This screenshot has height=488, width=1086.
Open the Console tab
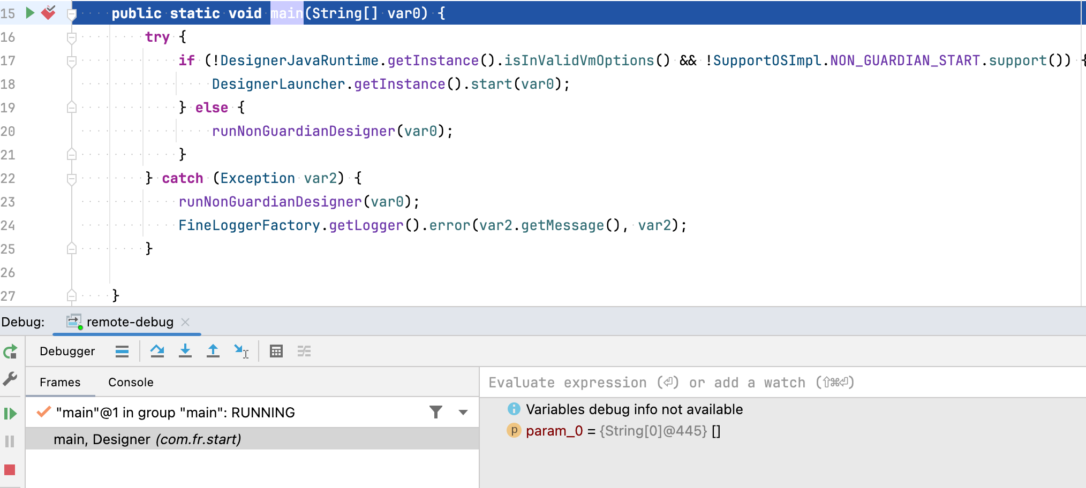(x=131, y=382)
